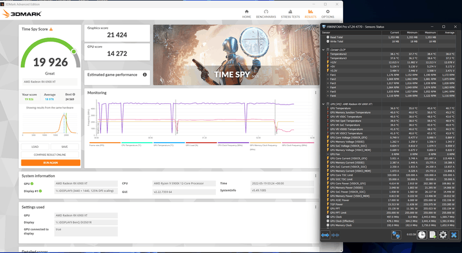Select the GPU Hot Spot Temperature row
The height and width of the screenshot is (253, 462).
(x=388, y=121)
